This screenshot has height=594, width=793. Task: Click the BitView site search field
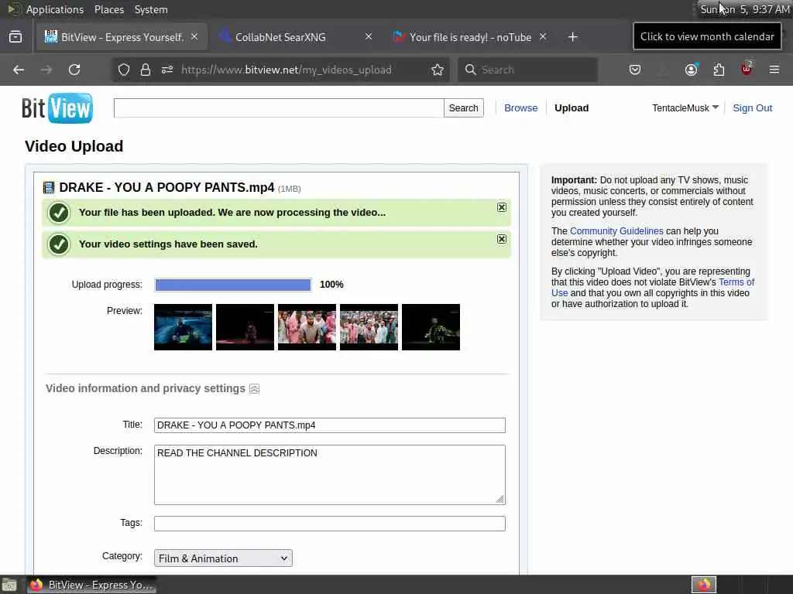click(x=279, y=108)
